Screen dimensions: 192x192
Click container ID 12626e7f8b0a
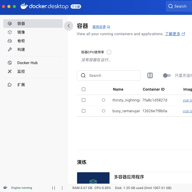tap(155, 111)
